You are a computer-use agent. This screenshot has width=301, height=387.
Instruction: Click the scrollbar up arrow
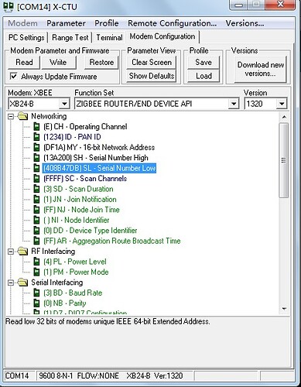[284, 117]
